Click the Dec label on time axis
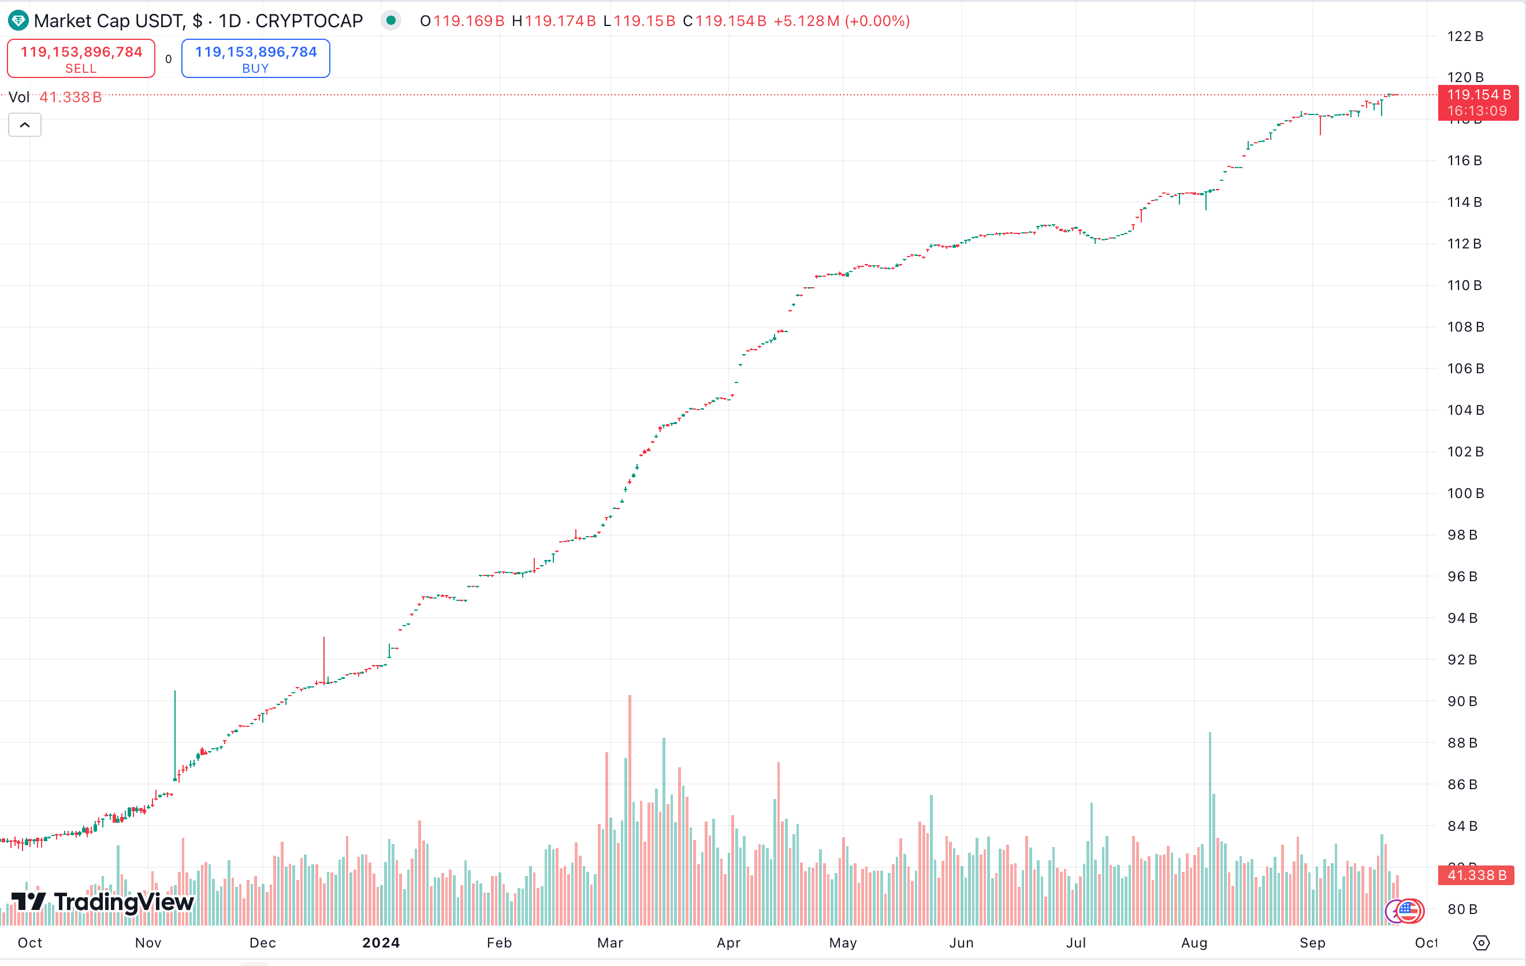The height and width of the screenshot is (966, 1526). click(263, 942)
